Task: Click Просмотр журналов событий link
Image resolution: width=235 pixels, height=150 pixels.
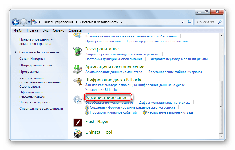Action: [113, 112]
